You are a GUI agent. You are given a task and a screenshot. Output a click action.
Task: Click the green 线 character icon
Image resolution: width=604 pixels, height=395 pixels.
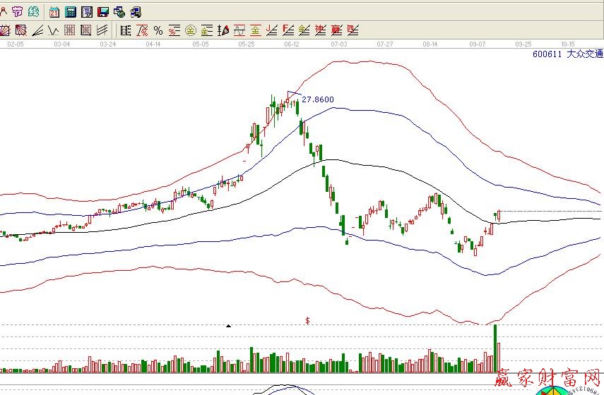point(33,12)
